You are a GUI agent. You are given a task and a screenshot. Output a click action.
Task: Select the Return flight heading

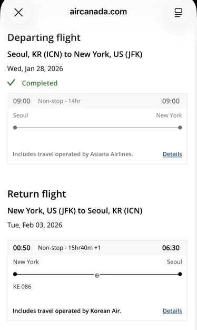tap(37, 194)
